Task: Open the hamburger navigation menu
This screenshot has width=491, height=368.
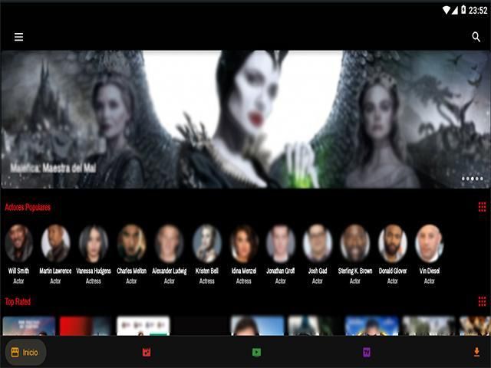Action: (18, 37)
